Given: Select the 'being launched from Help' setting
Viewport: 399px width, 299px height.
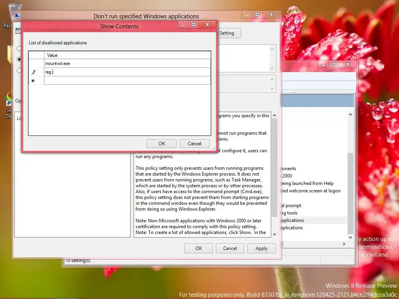Looking at the screenshot, I should click(308, 183).
